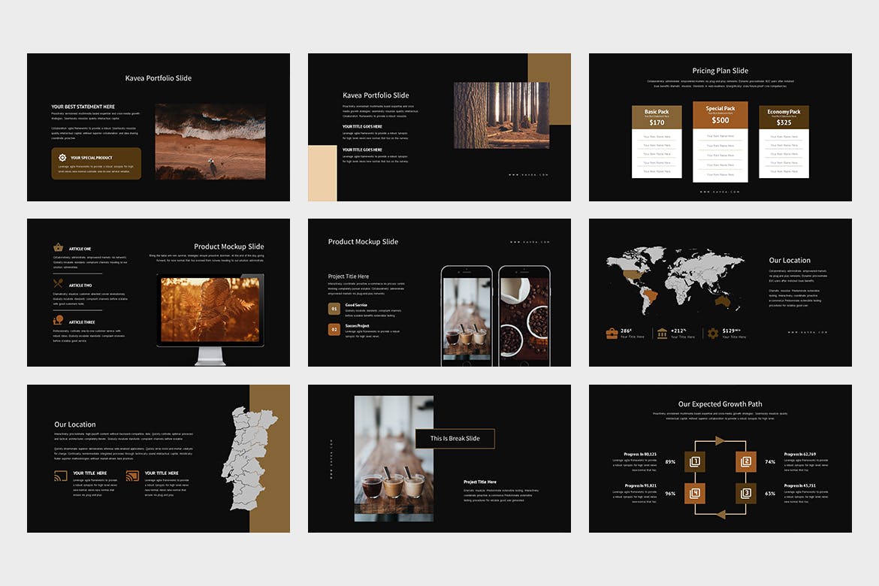The image size is (879, 586).
Task: Select the numbered square 1 in growth path
Action: [695, 461]
